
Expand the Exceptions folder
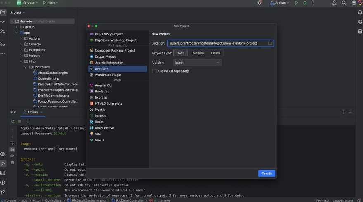pos(21,50)
